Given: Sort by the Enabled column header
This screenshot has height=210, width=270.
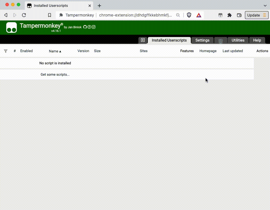Looking at the screenshot, I should pyautogui.click(x=26, y=51).
